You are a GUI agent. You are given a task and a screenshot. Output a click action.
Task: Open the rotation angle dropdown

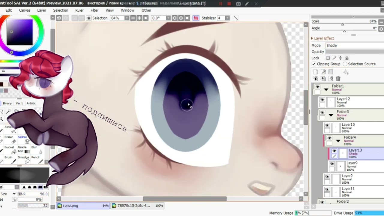pyautogui.click(x=168, y=18)
